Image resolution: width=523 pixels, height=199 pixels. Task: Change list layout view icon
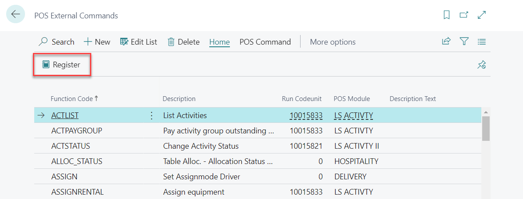coord(482,42)
